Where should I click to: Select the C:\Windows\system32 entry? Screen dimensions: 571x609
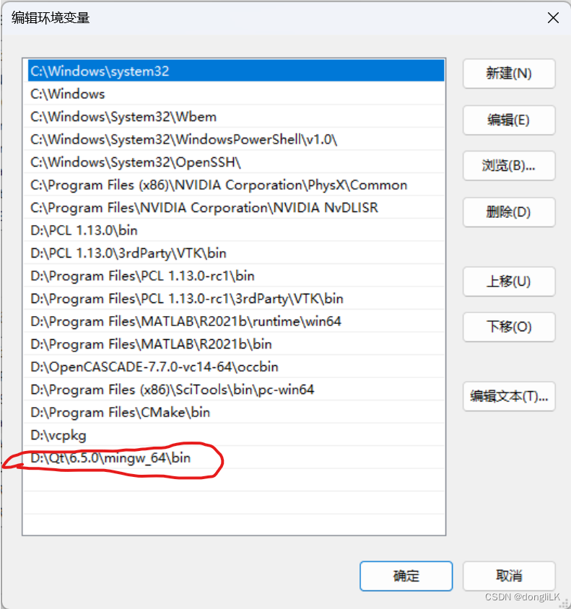coord(234,71)
